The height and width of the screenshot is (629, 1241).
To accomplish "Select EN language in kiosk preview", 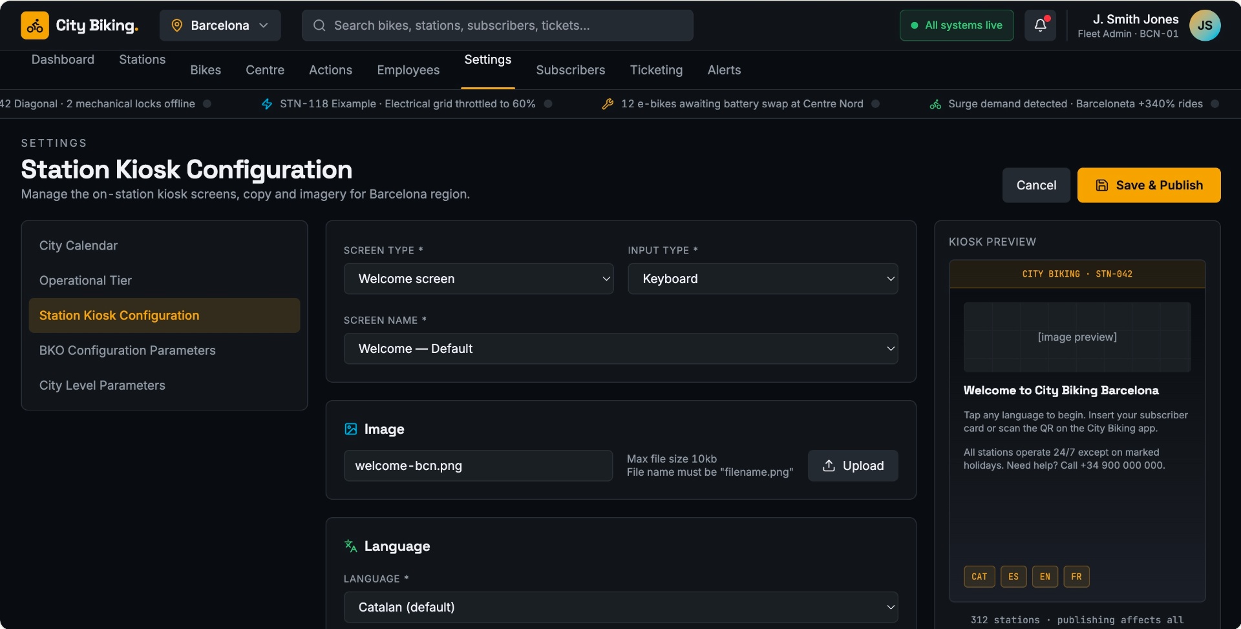I will pyautogui.click(x=1045, y=577).
